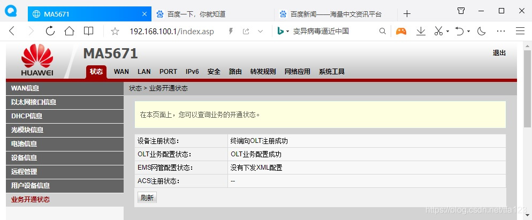Open the IPv6 menu tab
Viewport: 532px width, 220px height.
point(192,72)
